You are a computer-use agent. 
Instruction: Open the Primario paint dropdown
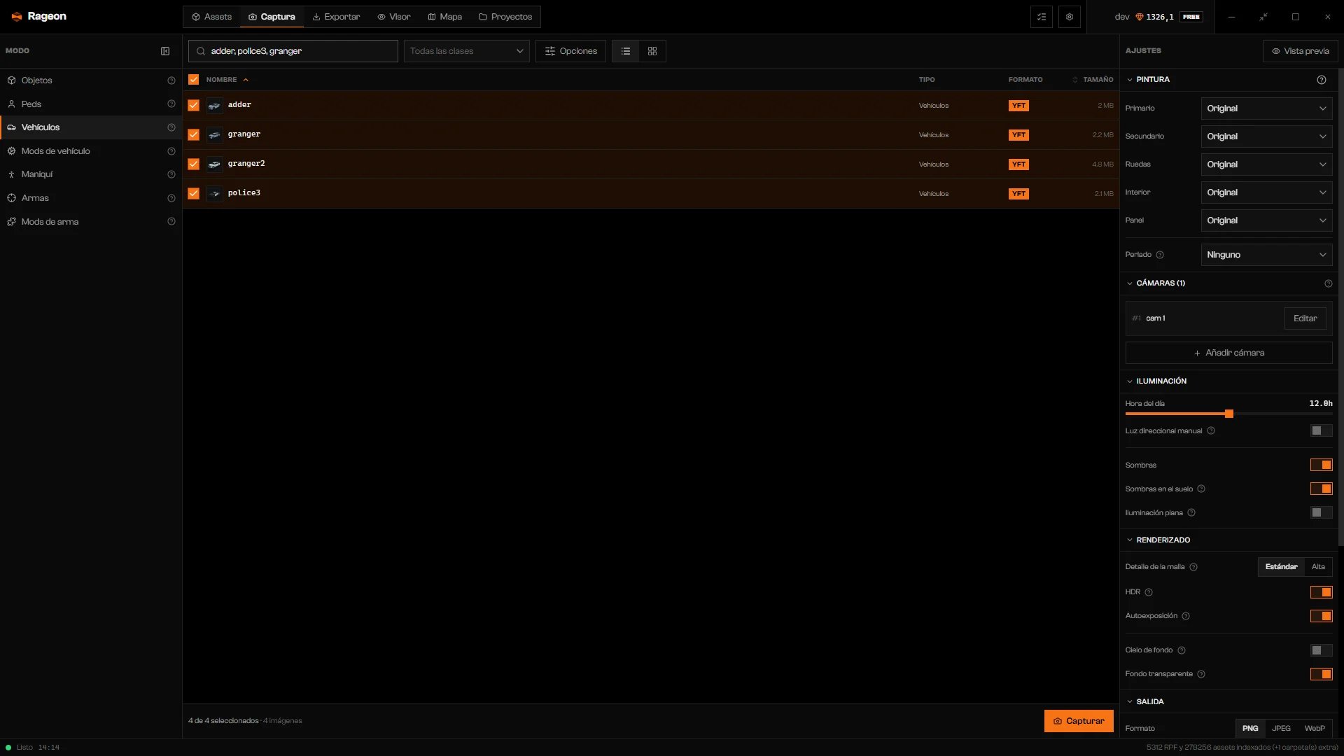point(1267,108)
